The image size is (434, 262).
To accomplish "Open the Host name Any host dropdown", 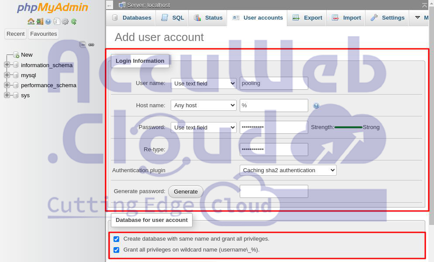I will [x=204, y=105].
